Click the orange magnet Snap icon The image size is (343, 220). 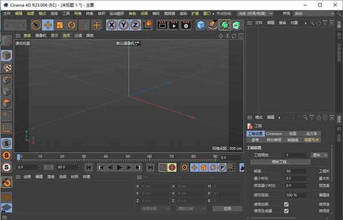tap(6, 182)
